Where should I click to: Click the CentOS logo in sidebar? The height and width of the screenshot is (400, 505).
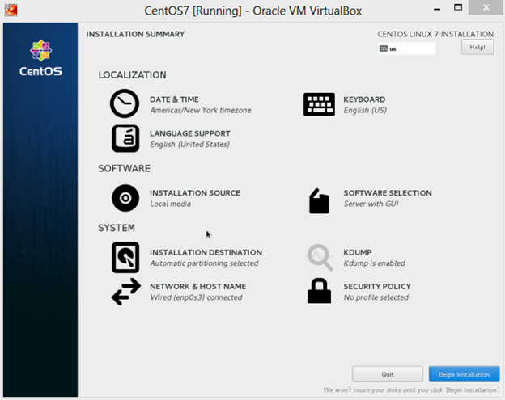tap(40, 58)
